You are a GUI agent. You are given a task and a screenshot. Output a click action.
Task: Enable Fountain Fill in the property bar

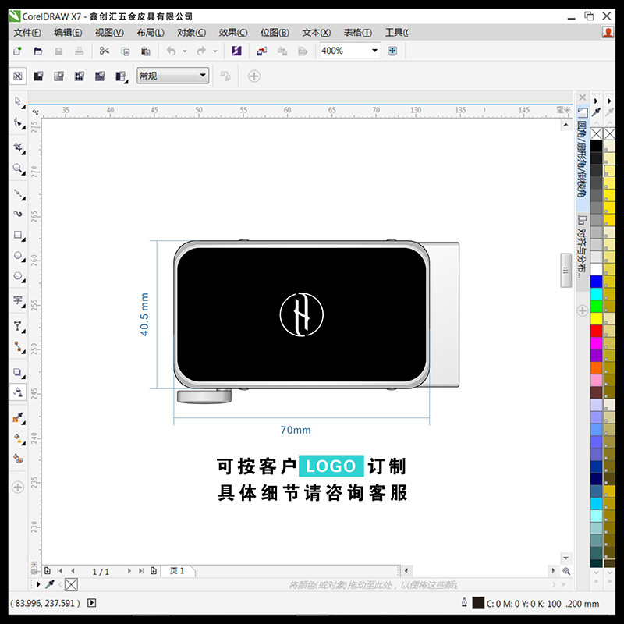(x=58, y=76)
